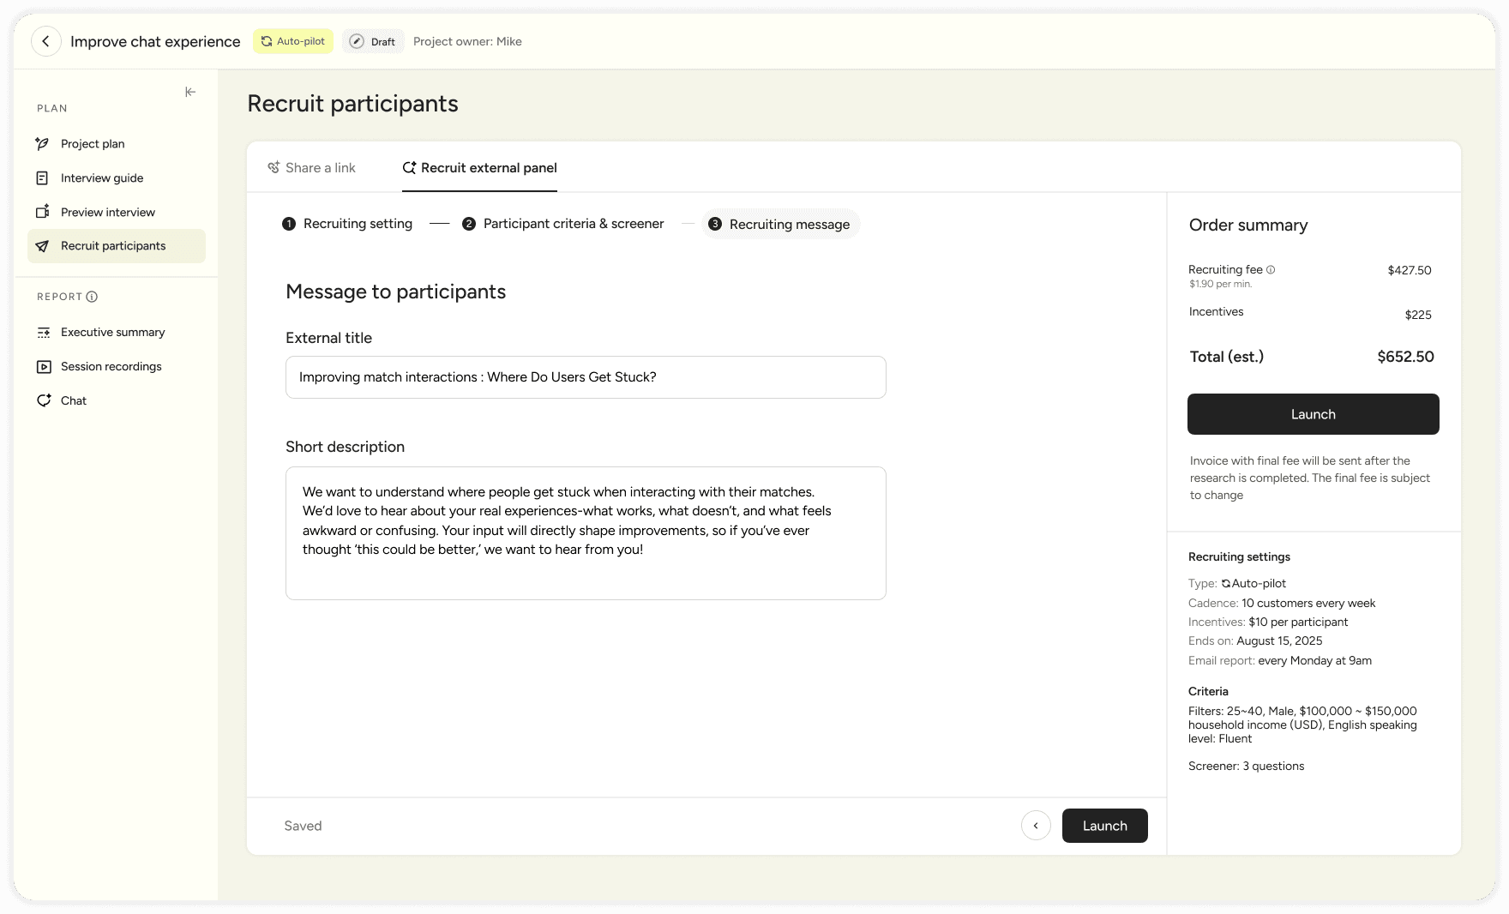
Task: Open Project plan in the sidebar
Action: pos(92,143)
